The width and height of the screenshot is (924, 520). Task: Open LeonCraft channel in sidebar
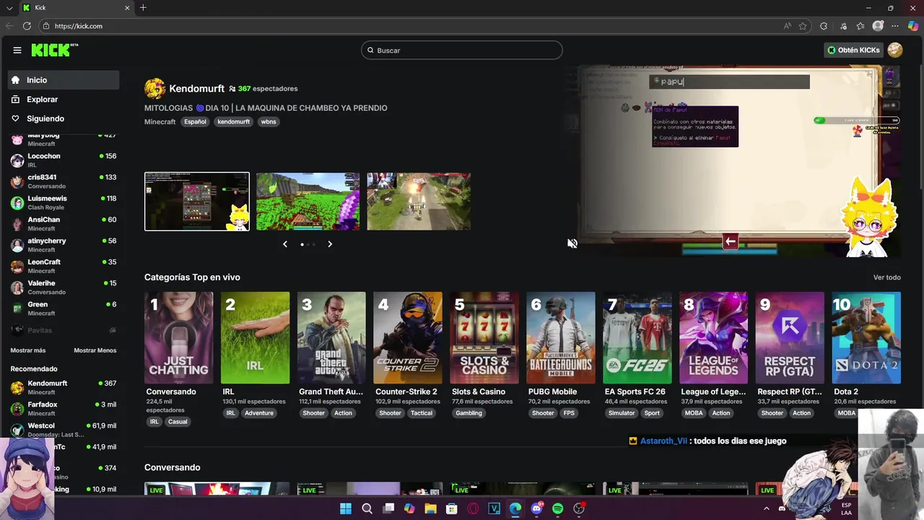(64, 266)
